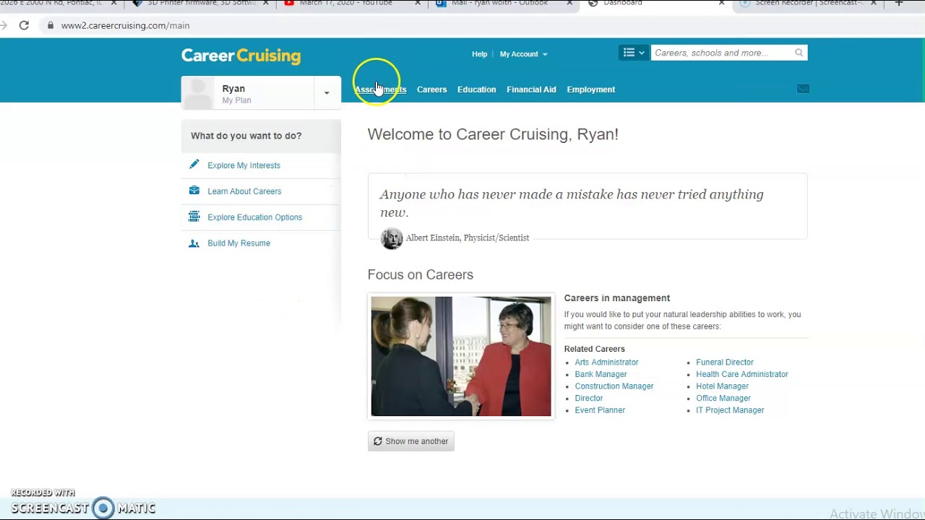Open the mail envelope icon in header
This screenshot has width=925, height=520.
click(x=803, y=89)
